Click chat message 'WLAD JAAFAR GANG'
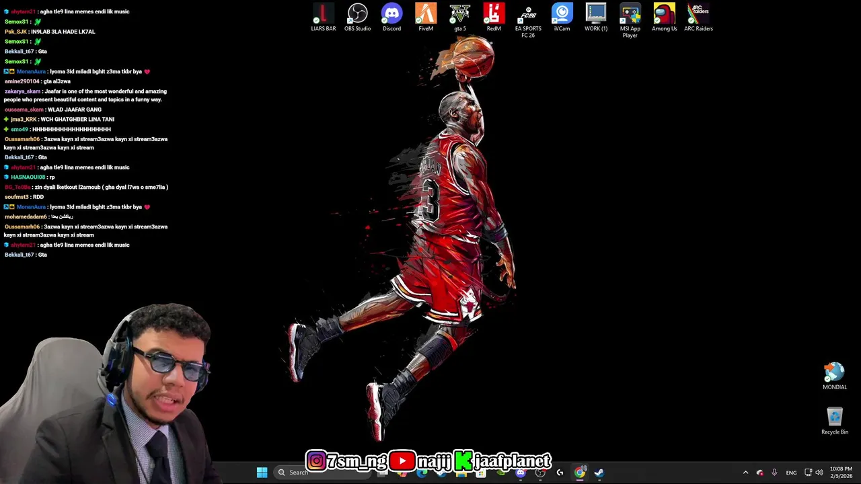The image size is (861, 484). click(75, 110)
